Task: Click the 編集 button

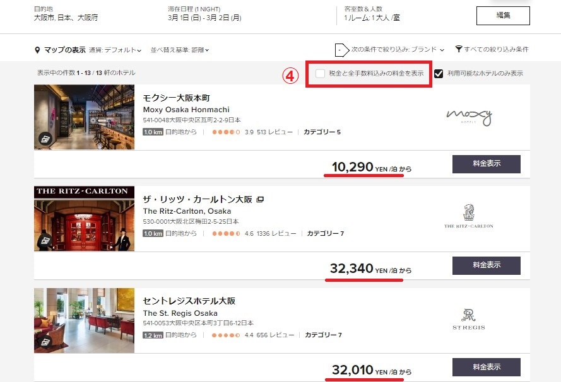Action: click(503, 16)
